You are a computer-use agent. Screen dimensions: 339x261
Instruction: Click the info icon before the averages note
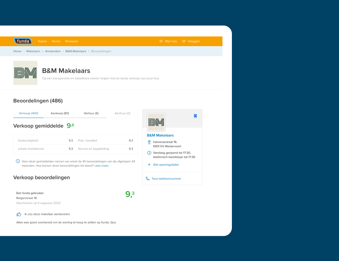[x=18, y=161]
